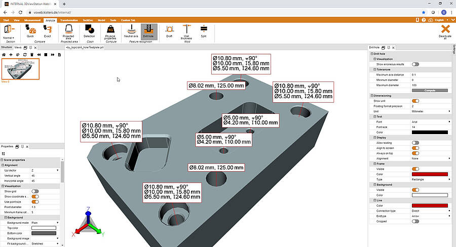
Task: Open the Alignment None dropdown
Action: [x=431, y=158]
